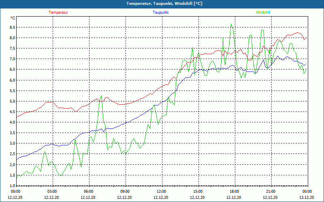The image size is (324, 202).
Task: Click the 2,0 y-axis value
Action: point(13,165)
